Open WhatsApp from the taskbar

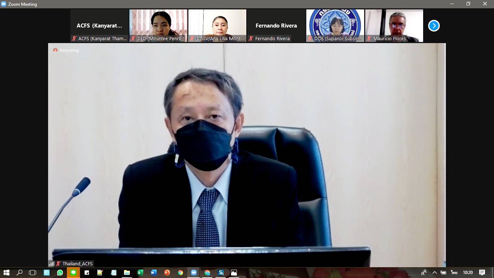click(x=60, y=273)
